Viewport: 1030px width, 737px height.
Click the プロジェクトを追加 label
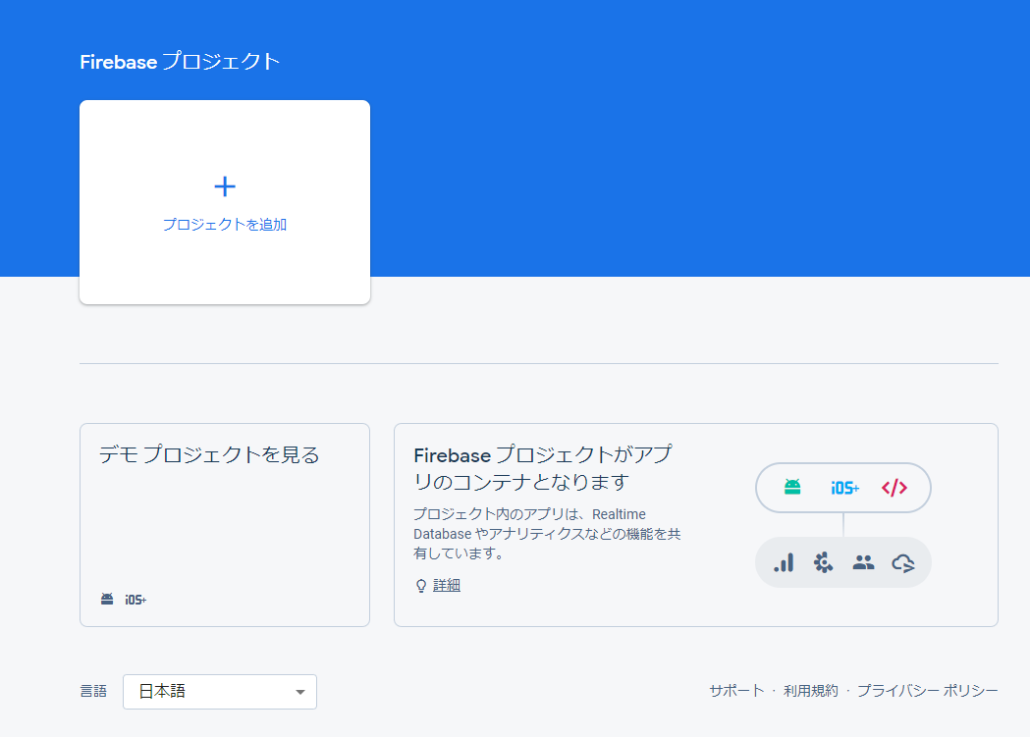point(225,225)
